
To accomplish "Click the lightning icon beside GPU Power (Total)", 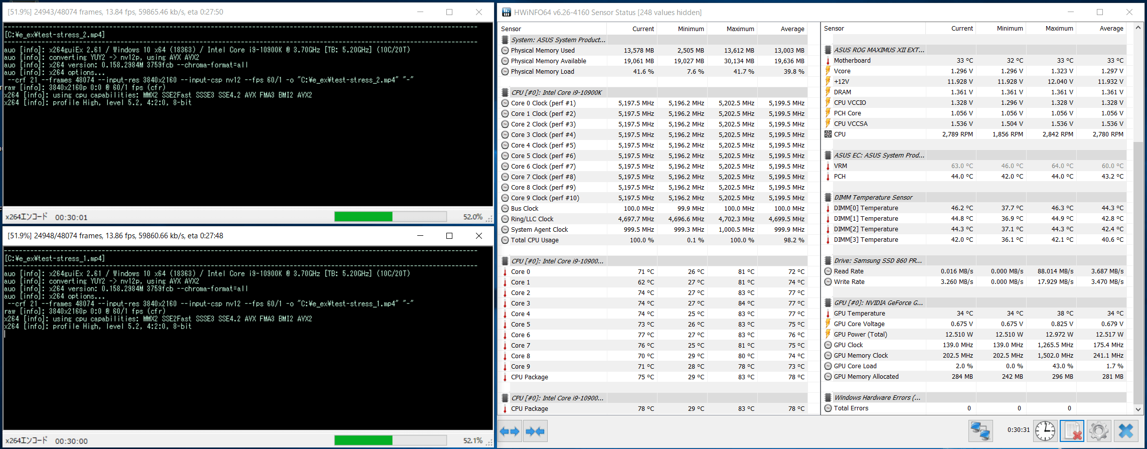I will click(x=828, y=335).
